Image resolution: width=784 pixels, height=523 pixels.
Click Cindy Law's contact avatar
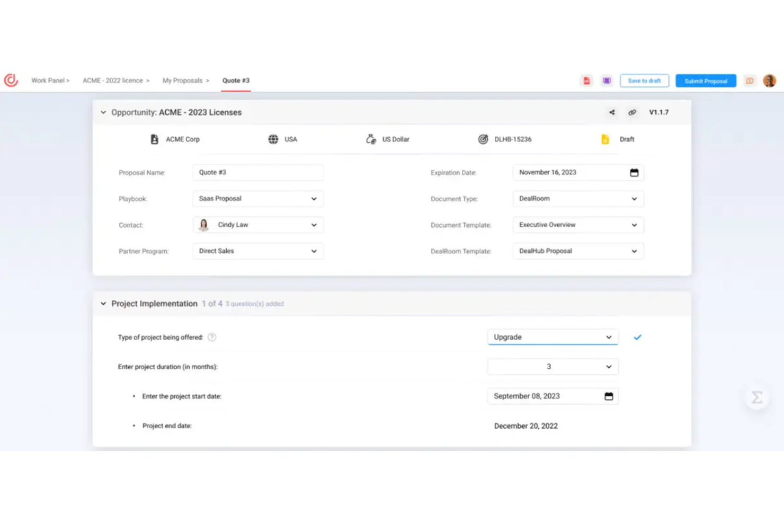tap(204, 225)
